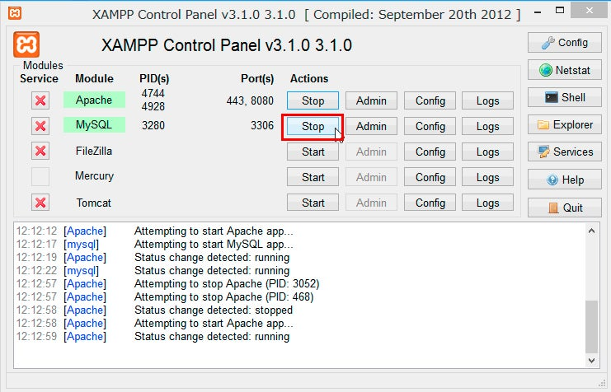Click the log scrollbar thumb
Image resolution: width=611 pixels, height=392 pixels.
(x=591, y=326)
